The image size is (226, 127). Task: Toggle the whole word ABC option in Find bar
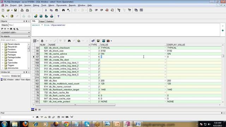(63, 117)
